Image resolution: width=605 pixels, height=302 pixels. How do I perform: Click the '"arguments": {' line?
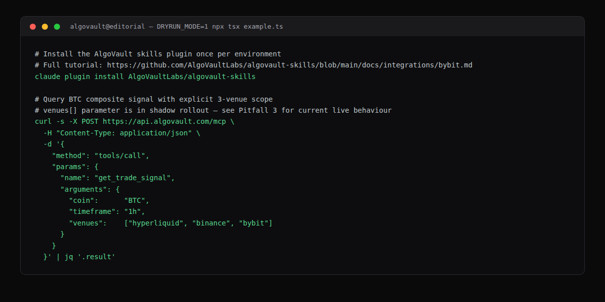(90, 189)
